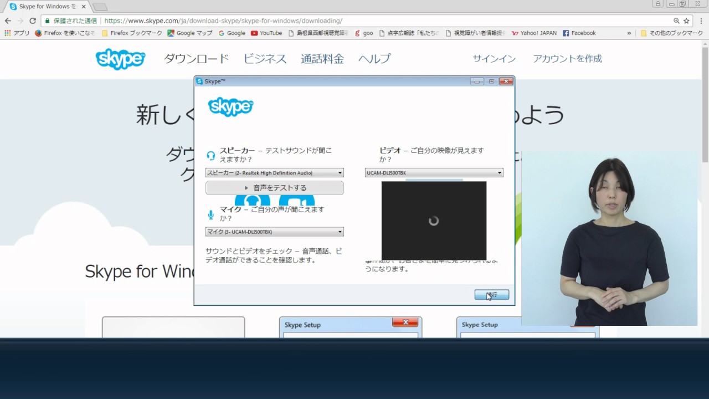Go back with Chrome's back arrow
The height and width of the screenshot is (399, 709).
click(x=8, y=21)
